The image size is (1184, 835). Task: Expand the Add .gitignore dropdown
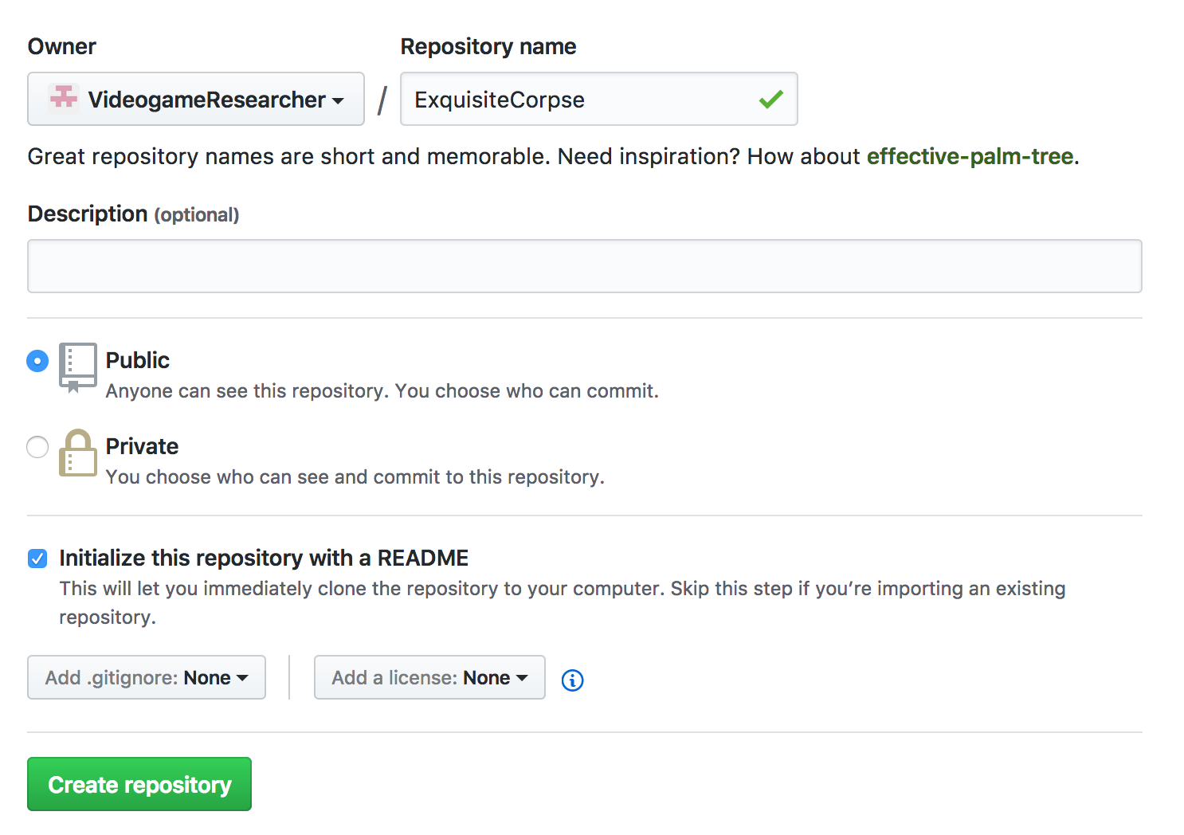[147, 677]
